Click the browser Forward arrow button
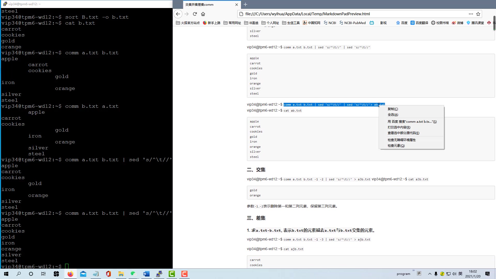Screen dimensions: 496x279 [x=187, y=14]
